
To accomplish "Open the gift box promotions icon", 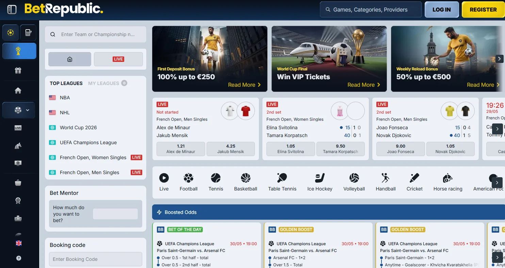I will click(18, 71).
